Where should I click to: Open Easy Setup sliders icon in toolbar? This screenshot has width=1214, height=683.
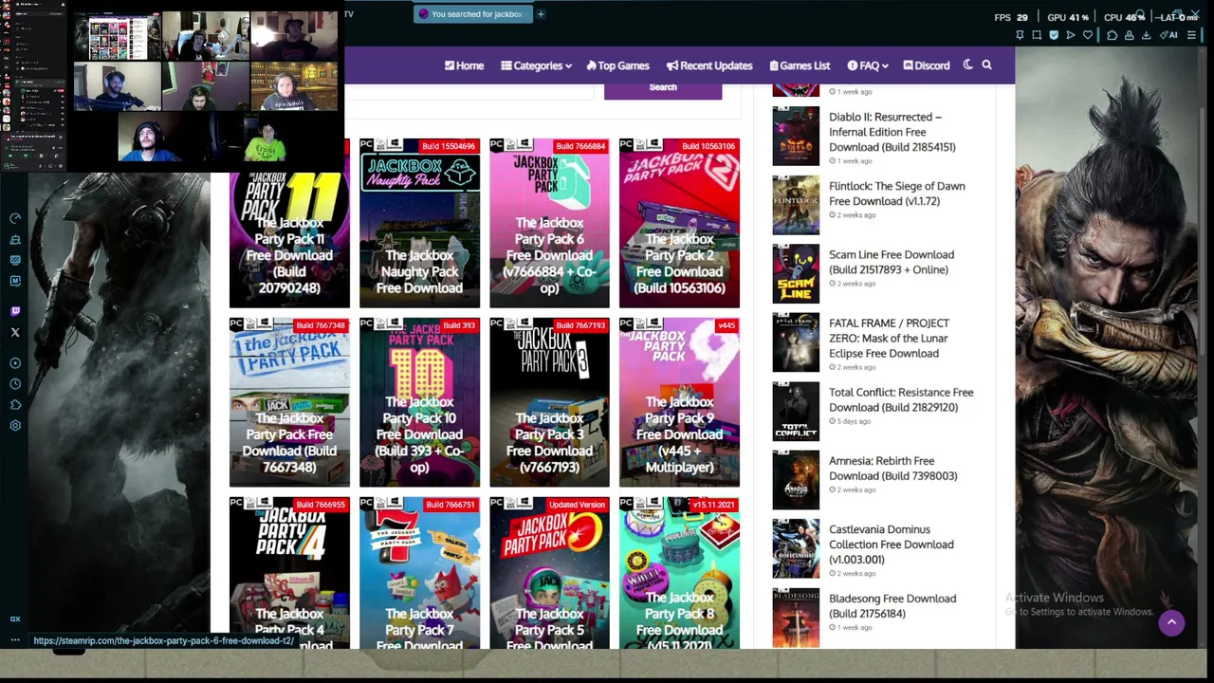point(1192,35)
